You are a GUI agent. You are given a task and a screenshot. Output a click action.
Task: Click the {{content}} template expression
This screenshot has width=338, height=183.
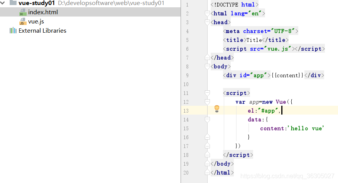click(287, 75)
